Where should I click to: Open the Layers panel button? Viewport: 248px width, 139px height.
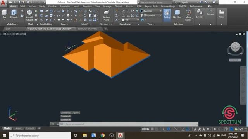[x=199, y=14]
